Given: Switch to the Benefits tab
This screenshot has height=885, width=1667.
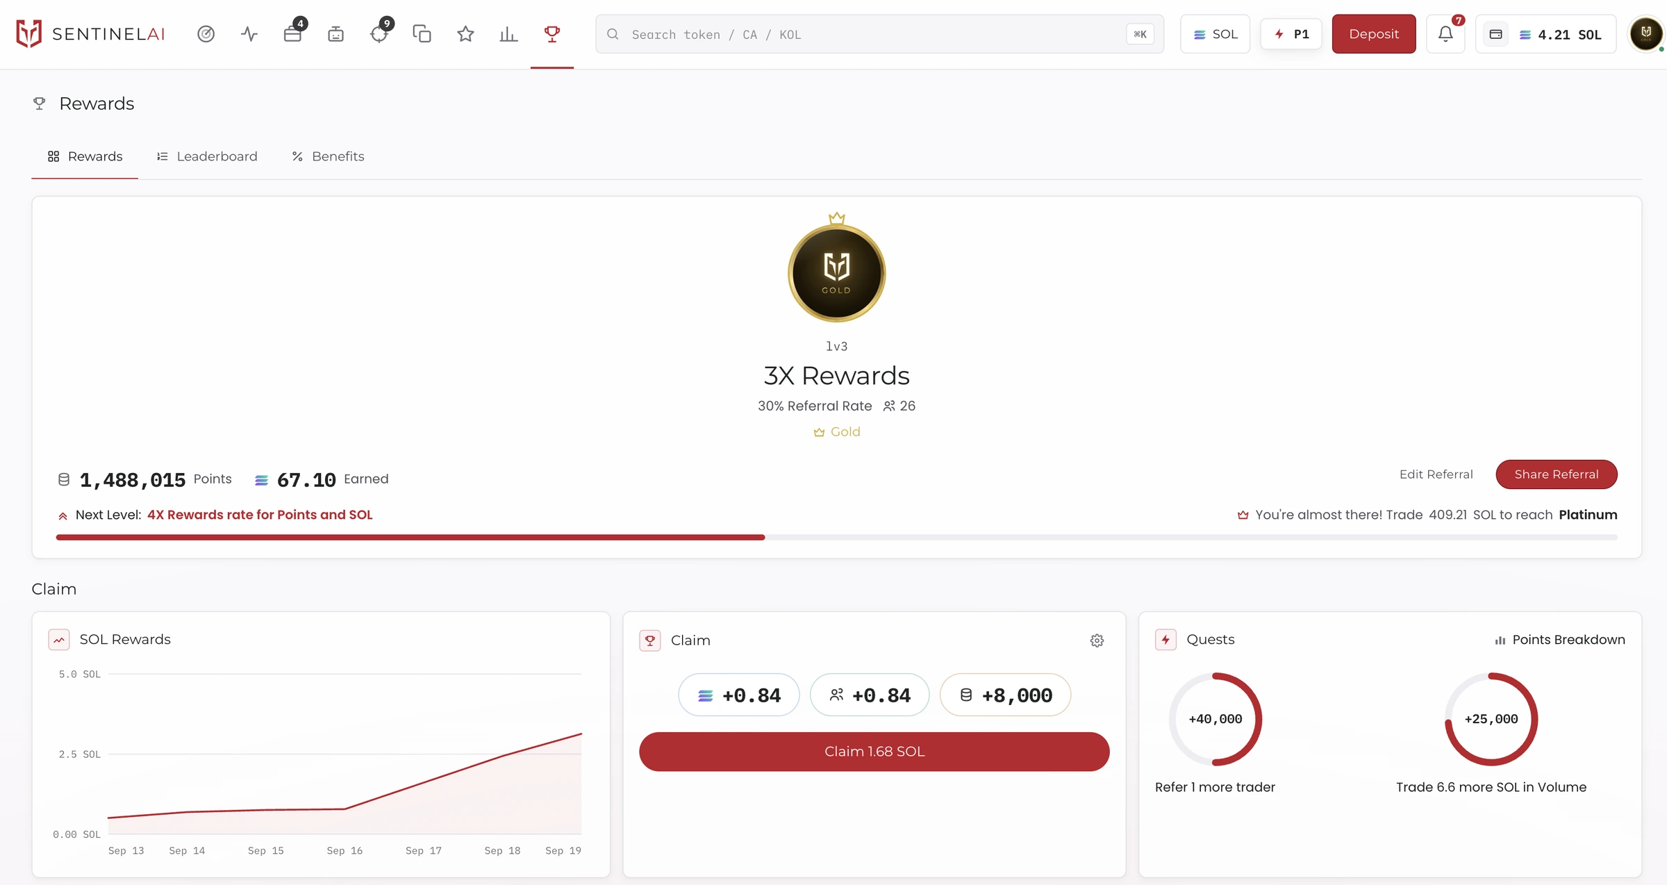Looking at the screenshot, I should (x=328, y=156).
